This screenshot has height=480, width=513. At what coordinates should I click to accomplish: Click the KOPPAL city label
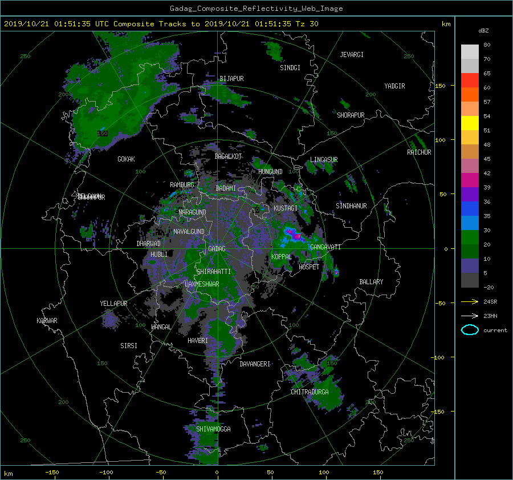pyautogui.click(x=282, y=257)
